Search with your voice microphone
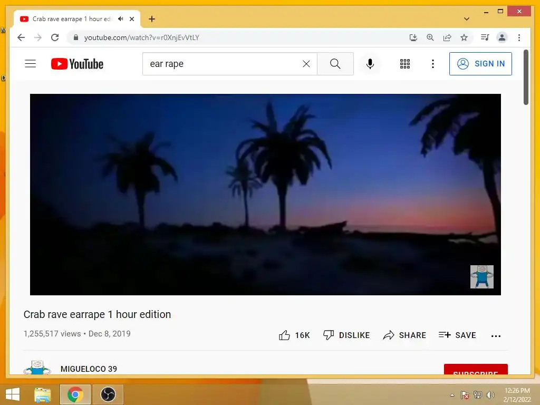540x405 pixels. pyautogui.click(x=370, y=64)
